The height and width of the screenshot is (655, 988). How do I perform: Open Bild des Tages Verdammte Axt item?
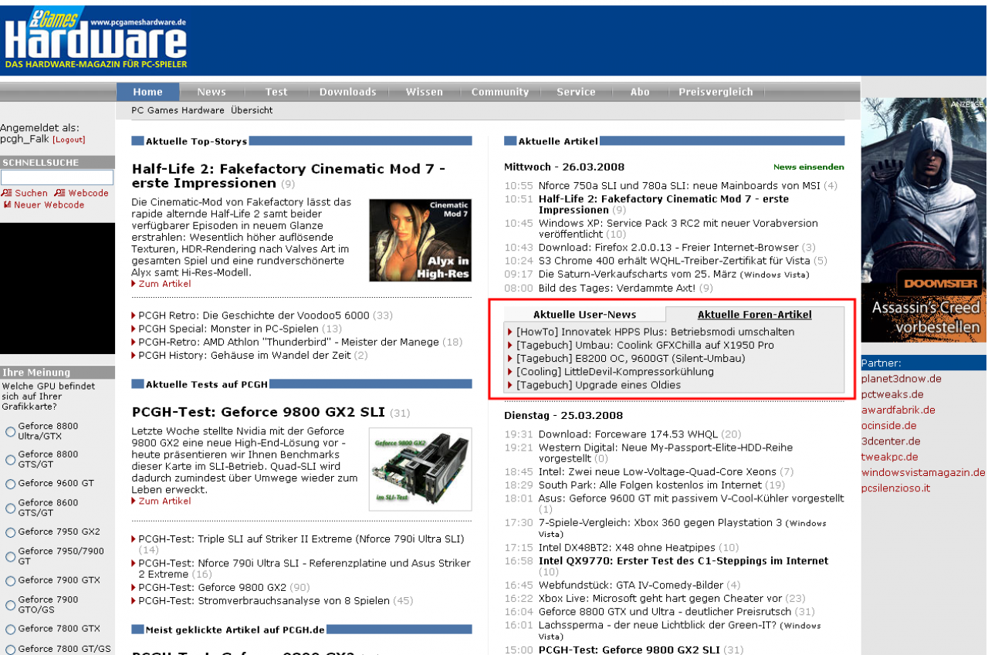pyautogui.click(x=617, y=288)
